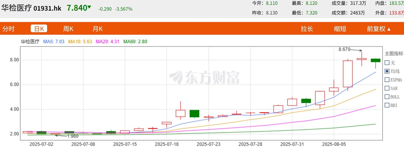Image resolution: width=404 pixels, height=147 pixels.
Task: Click the 2025-08-05 date axis label
Action: point(334,144)
